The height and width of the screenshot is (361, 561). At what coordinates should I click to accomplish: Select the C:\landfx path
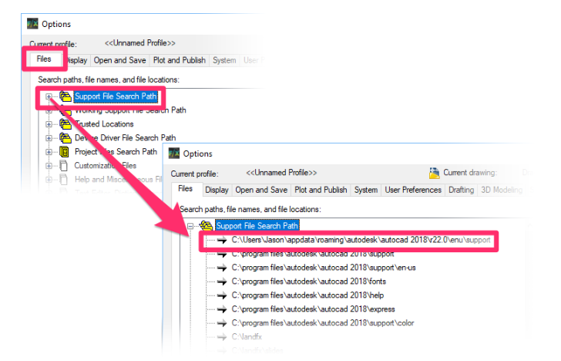pyautogui.click(x=247, y=337)
